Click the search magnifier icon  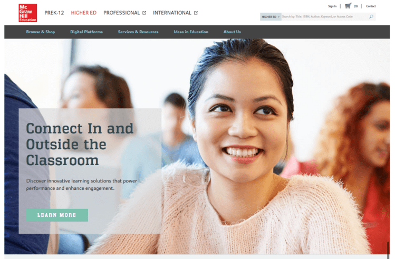point(371,17)
